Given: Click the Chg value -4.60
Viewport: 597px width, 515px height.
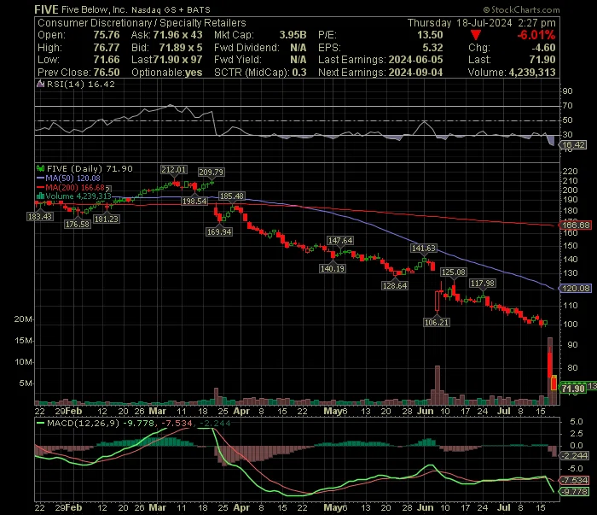Looking at the screenshot, I should 543,48.
